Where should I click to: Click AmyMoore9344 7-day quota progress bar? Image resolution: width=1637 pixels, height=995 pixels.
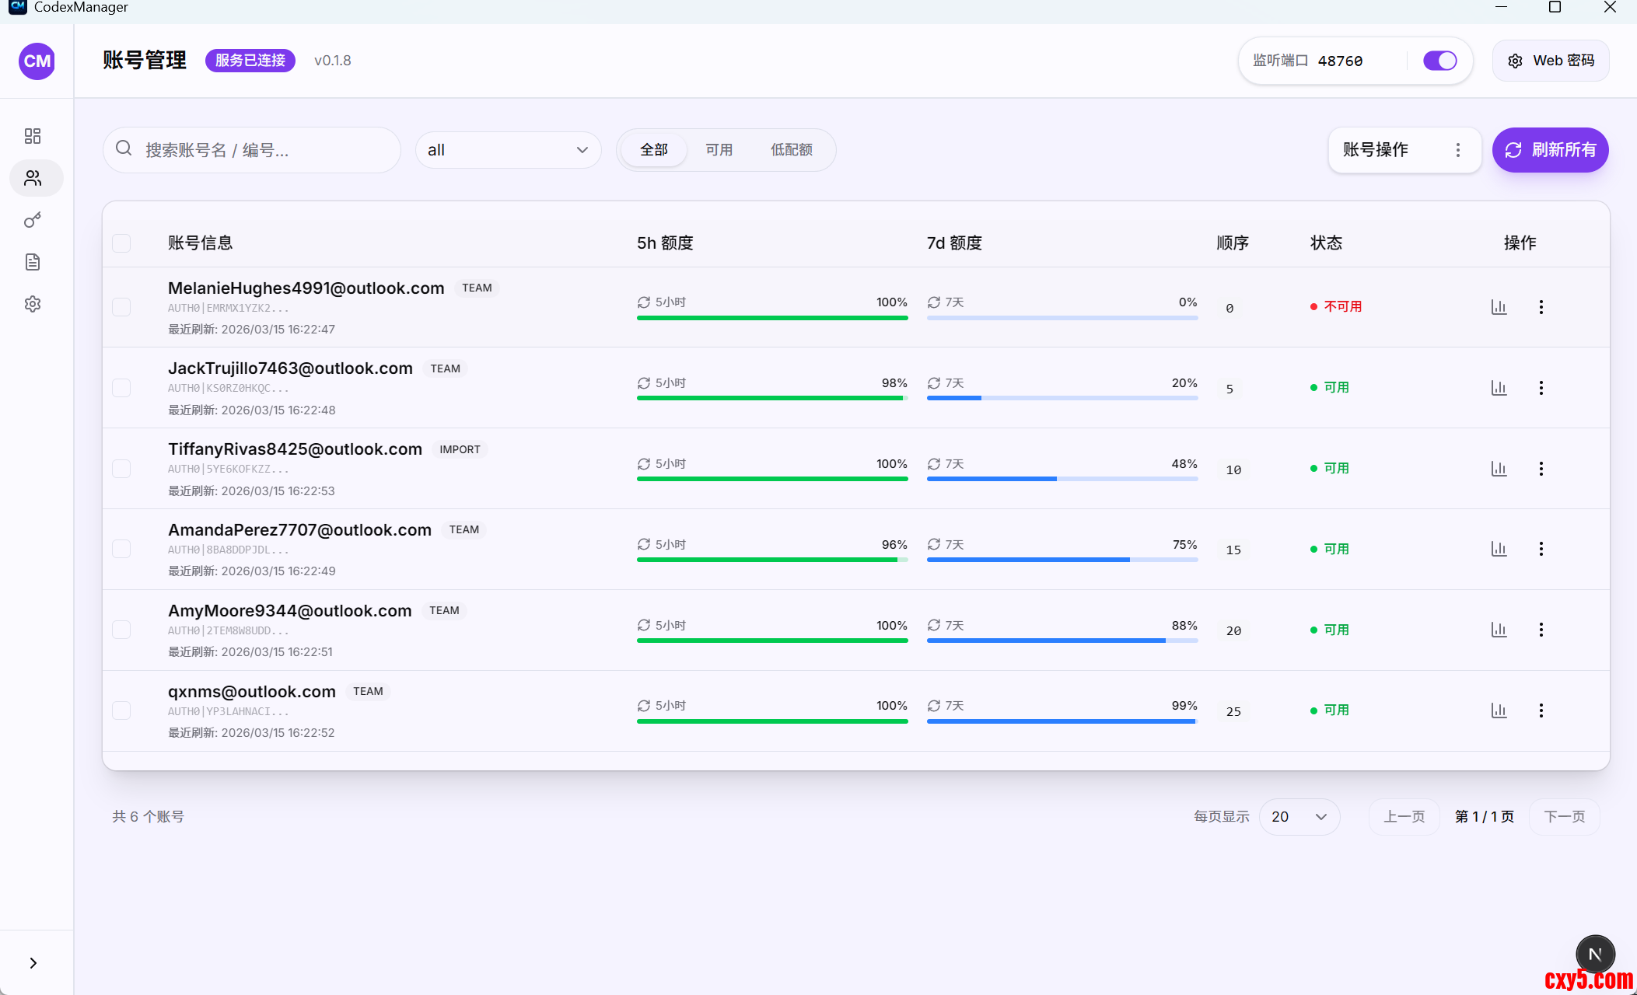[x=1062, y=641]
